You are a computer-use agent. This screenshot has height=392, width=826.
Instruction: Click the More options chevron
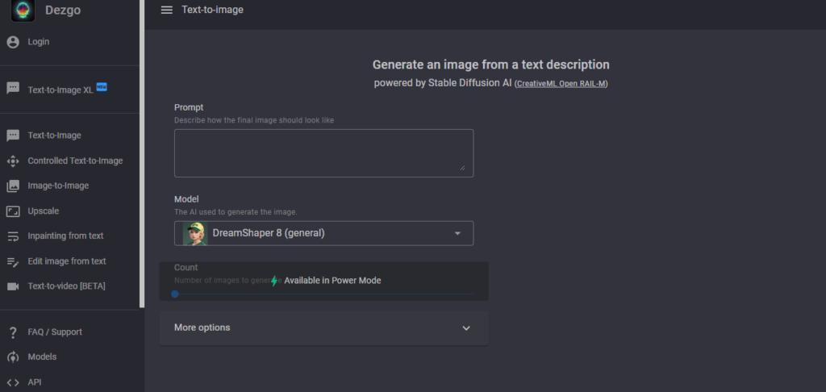coord(466,327)
